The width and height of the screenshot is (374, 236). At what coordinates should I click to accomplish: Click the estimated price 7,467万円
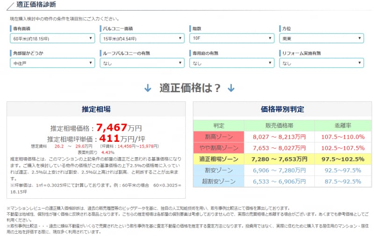(x=119, y=128)
